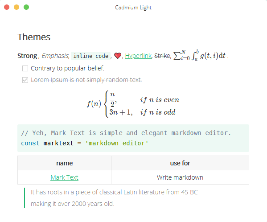Click the const marktext code line

[x=85, y=143]
